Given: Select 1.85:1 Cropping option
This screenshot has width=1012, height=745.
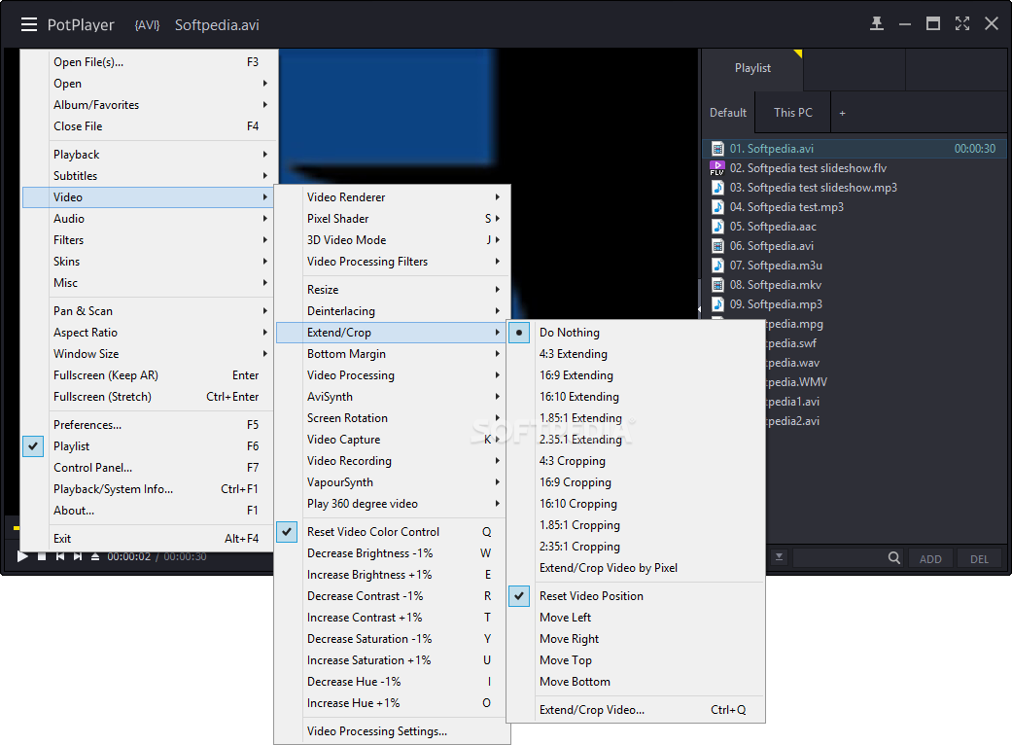Looking at the screenshot, I should 636,525.
